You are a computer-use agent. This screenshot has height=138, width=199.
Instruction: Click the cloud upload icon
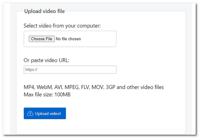pos(30,113)
